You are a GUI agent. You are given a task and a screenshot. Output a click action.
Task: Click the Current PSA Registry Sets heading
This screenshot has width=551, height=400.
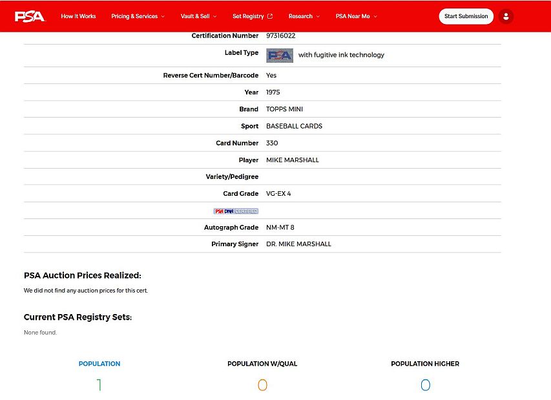(78, 317)
